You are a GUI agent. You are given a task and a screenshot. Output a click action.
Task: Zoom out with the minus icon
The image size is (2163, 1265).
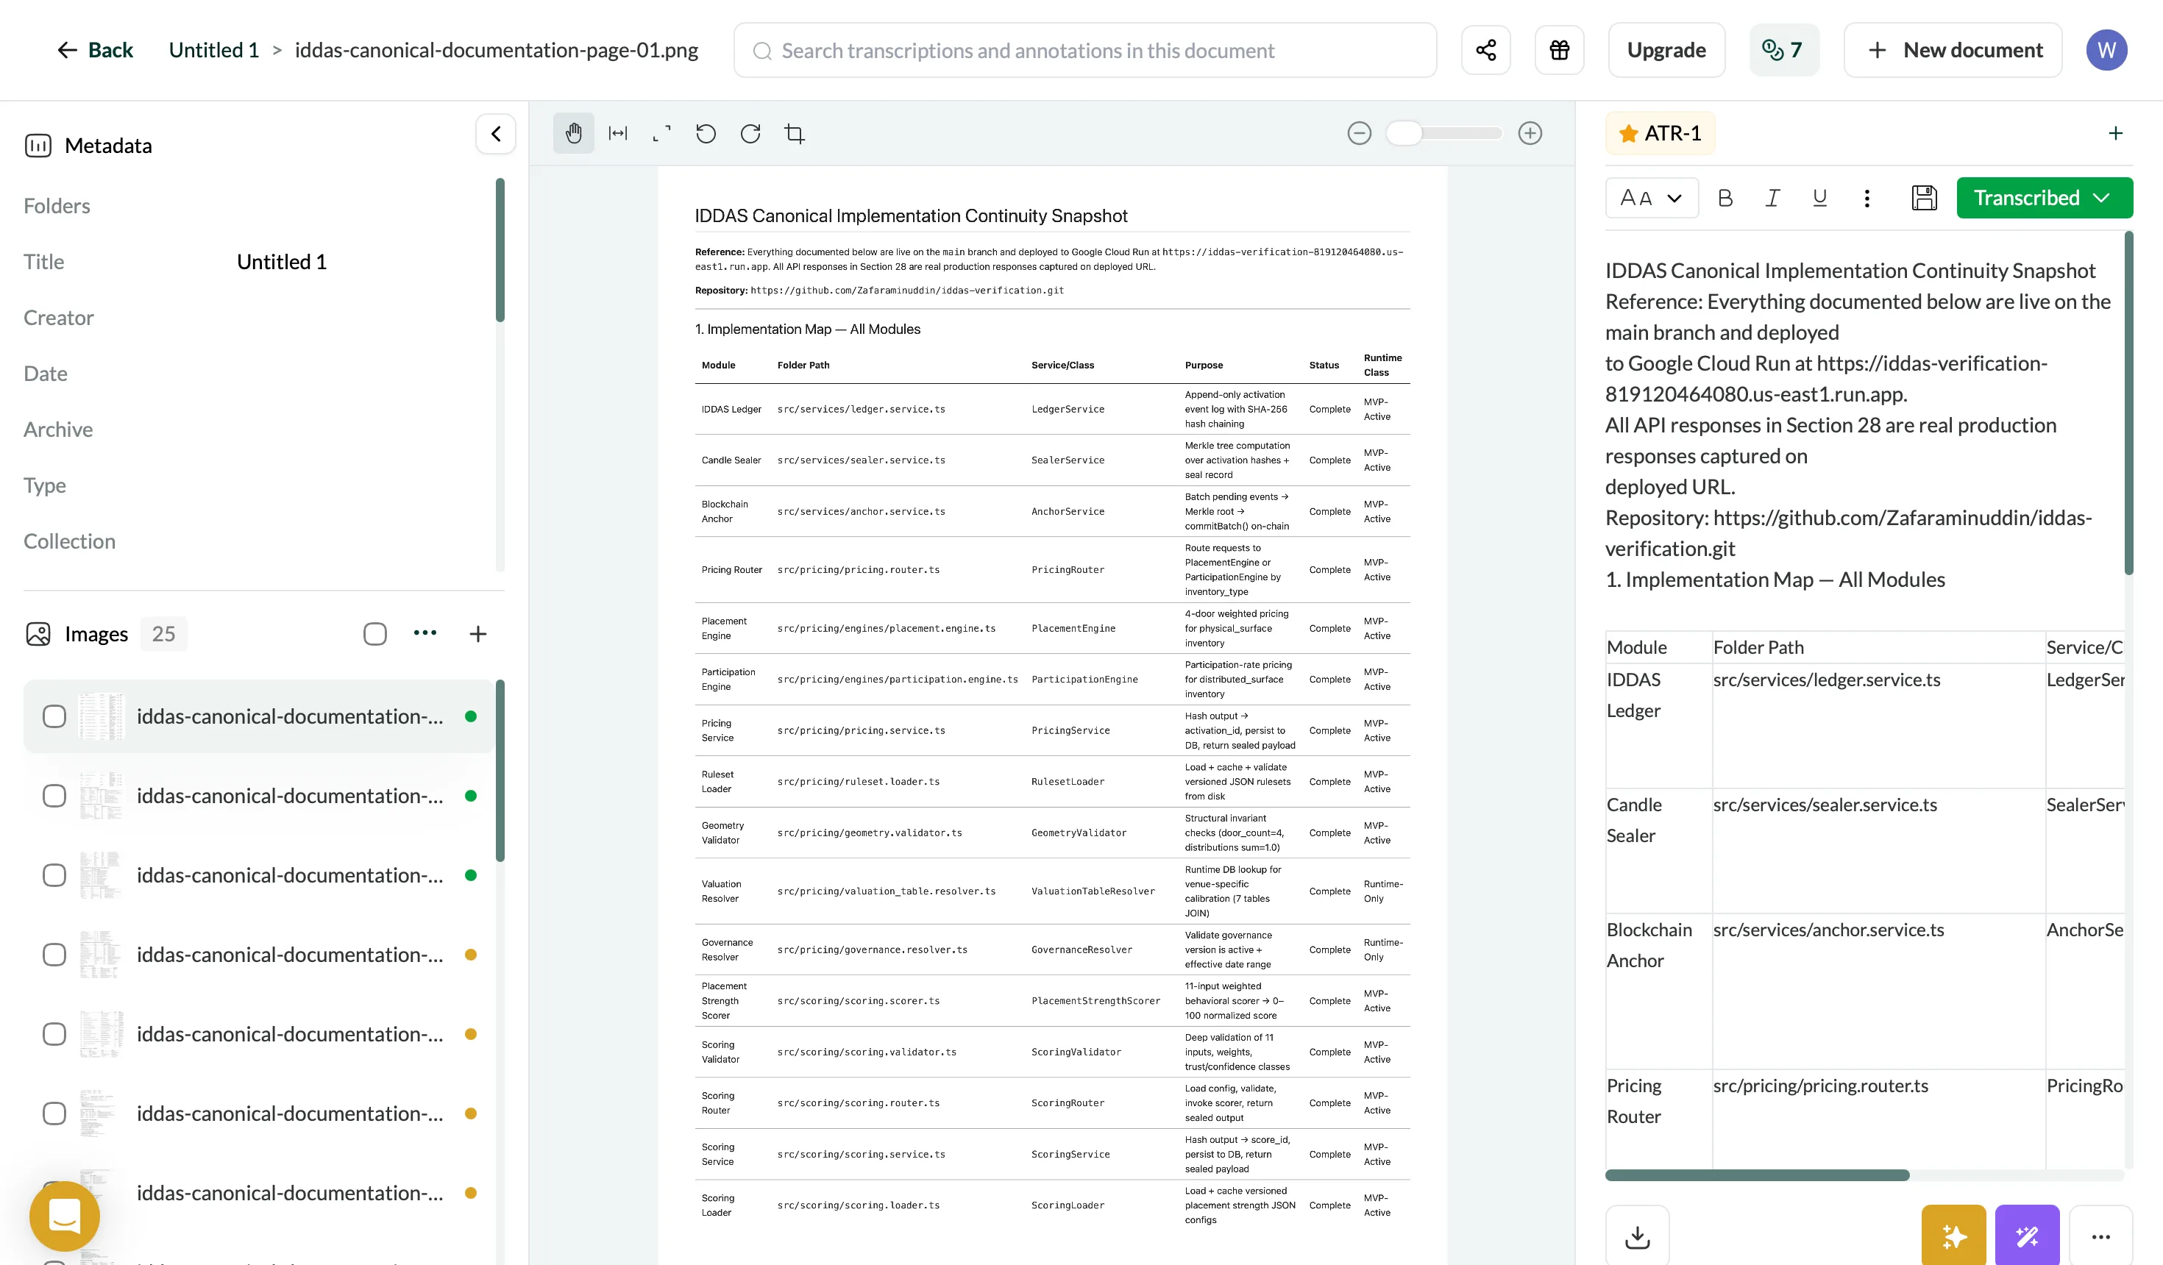tap(1360, 133)
